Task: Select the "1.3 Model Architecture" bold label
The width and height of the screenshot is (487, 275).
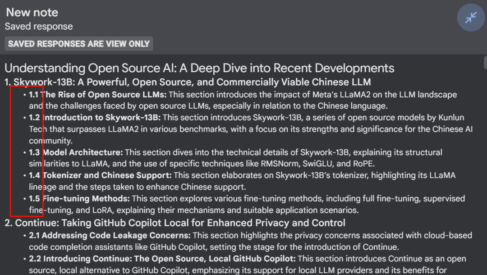Action: [76, 152]
